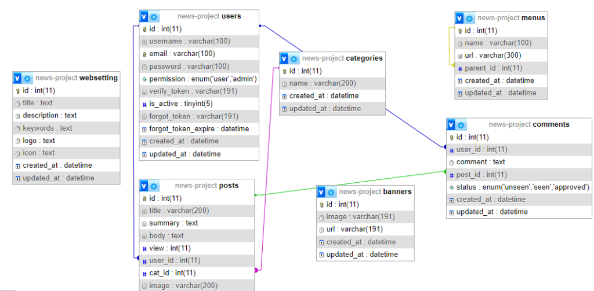Click the 'keywords : text' row in websetting

click(x=66, y=128)
